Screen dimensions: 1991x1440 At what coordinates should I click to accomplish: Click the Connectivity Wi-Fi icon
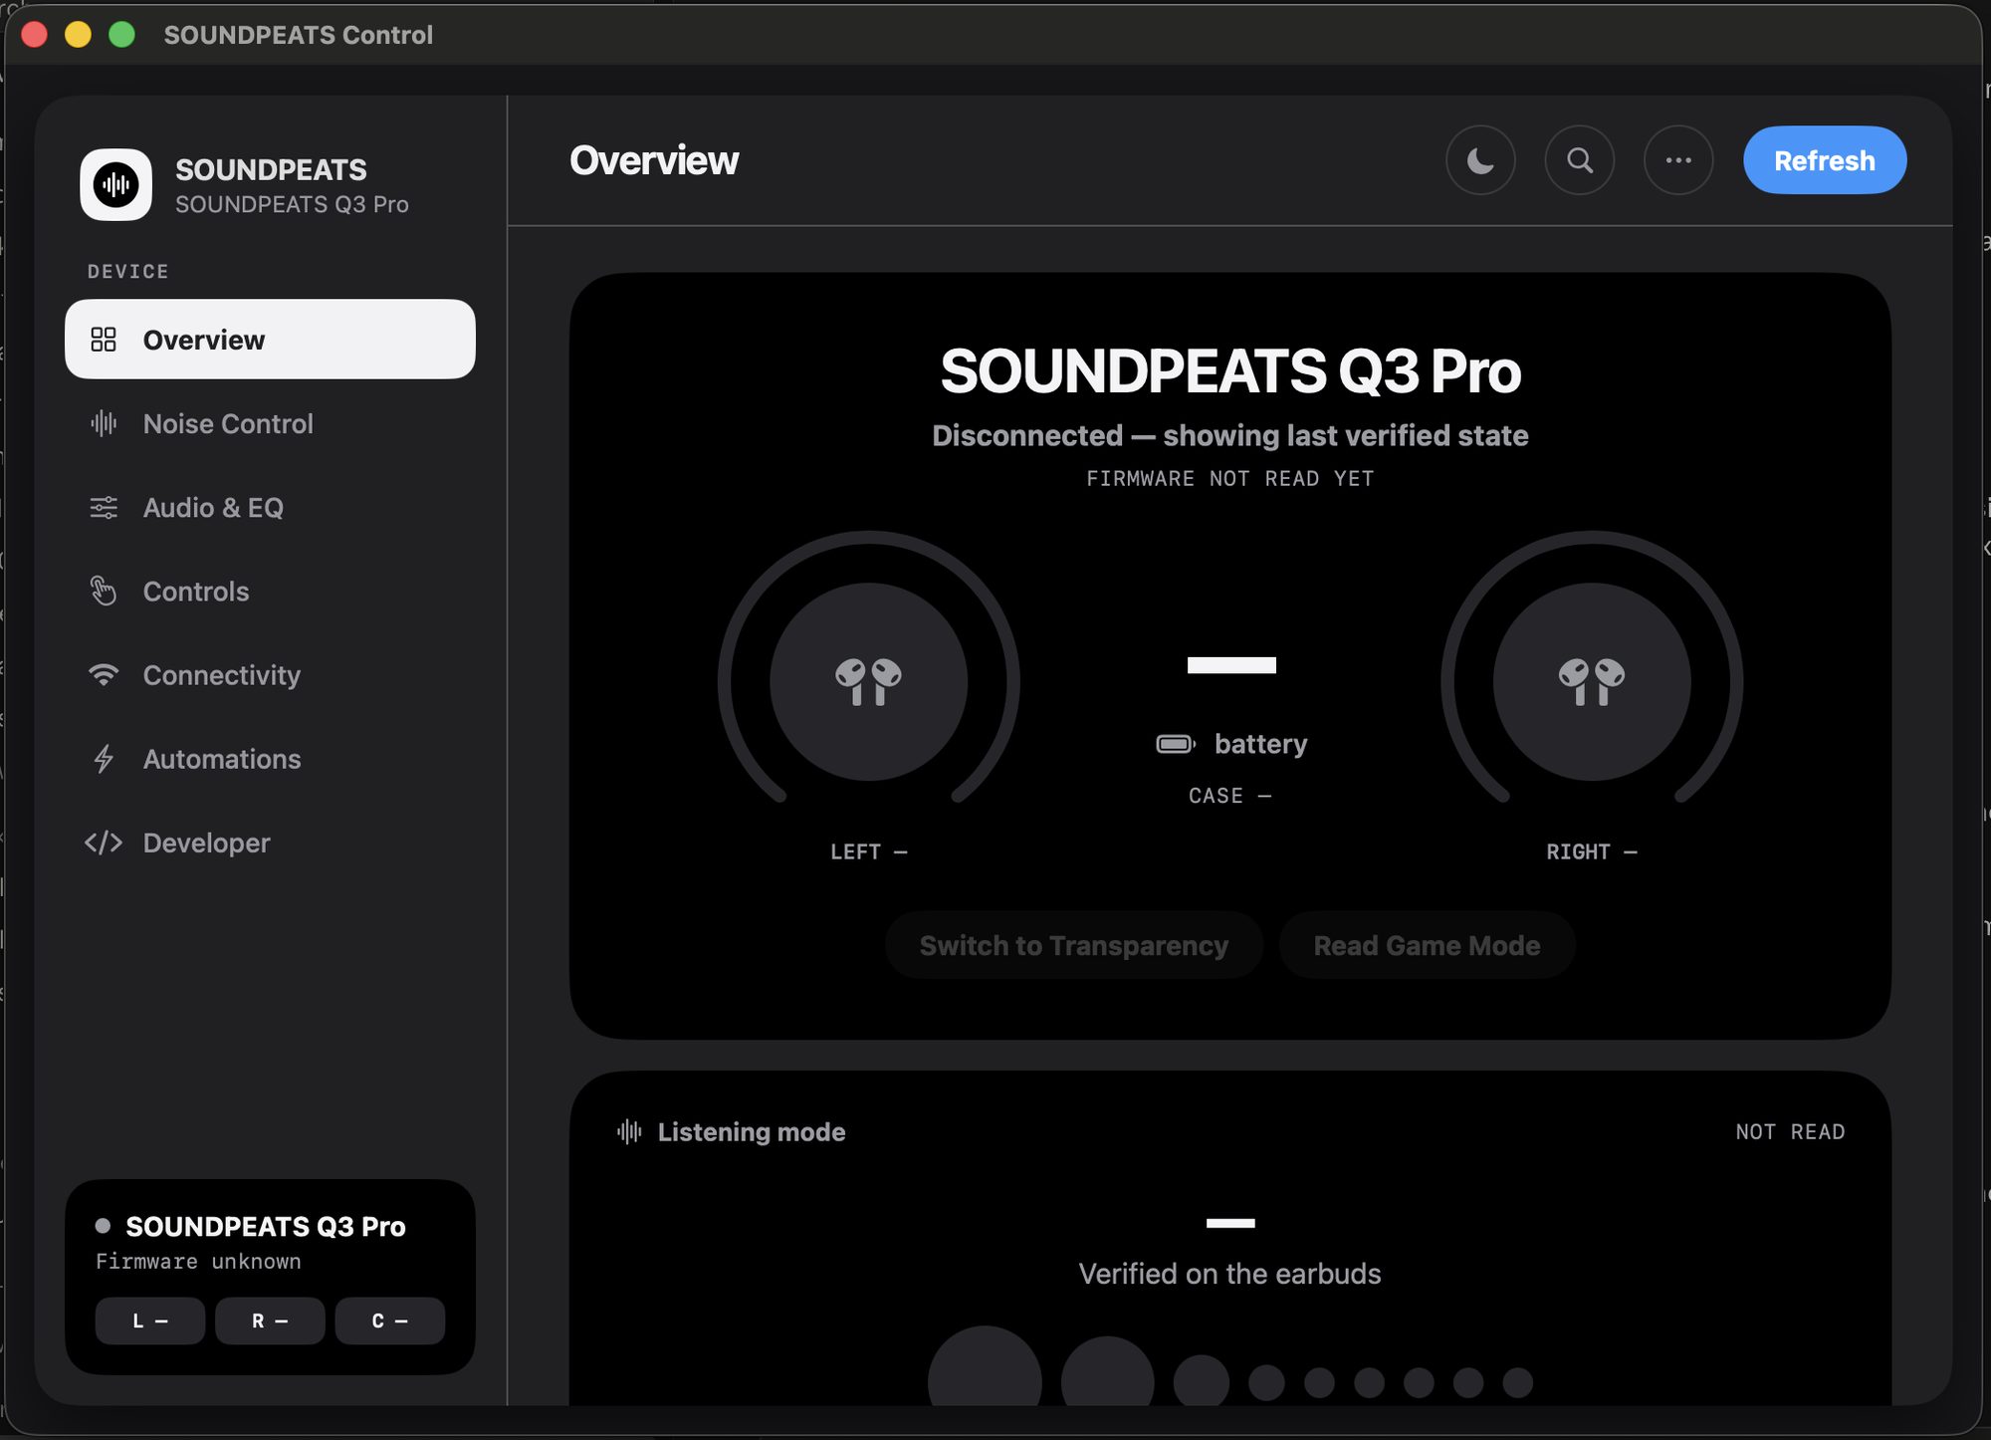(104, 675)
